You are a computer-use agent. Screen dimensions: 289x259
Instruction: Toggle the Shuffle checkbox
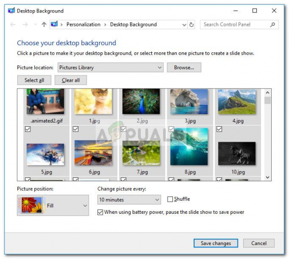click(170, 199)
